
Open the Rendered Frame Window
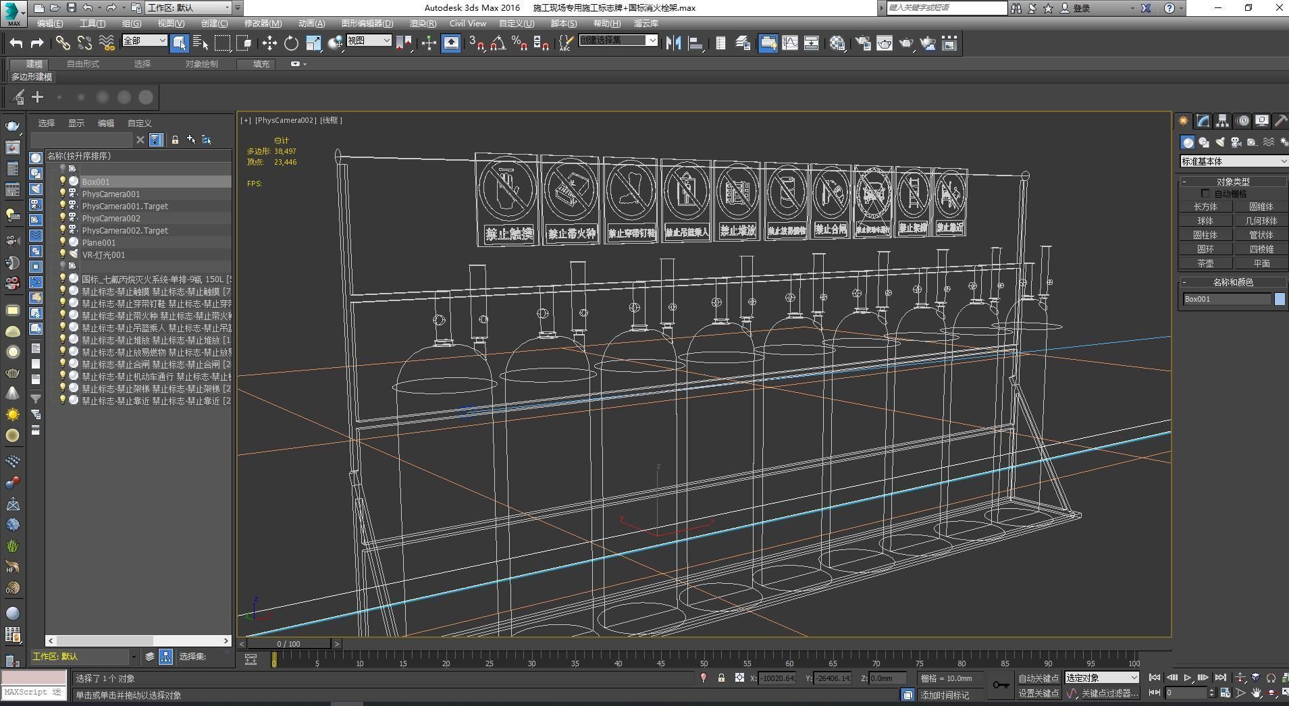tap(885, 43)
